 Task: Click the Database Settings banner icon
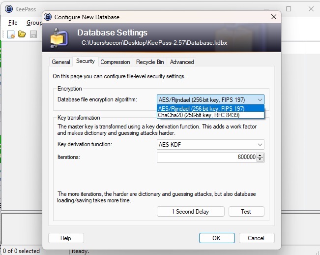(x=59, y=38)
